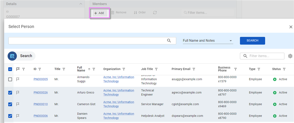The image size is (294, 123).
Task: Click Technical Engineer job title cell
Action: pyautogui.click(x=147, y=92)
